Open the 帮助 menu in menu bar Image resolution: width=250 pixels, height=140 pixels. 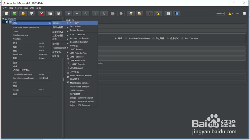point(38,8)
